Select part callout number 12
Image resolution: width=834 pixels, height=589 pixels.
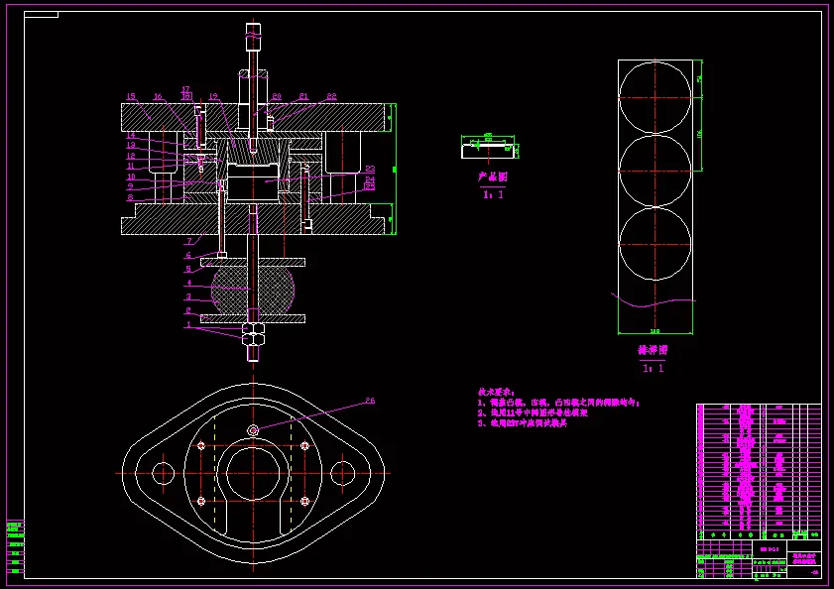click(131, 156)
